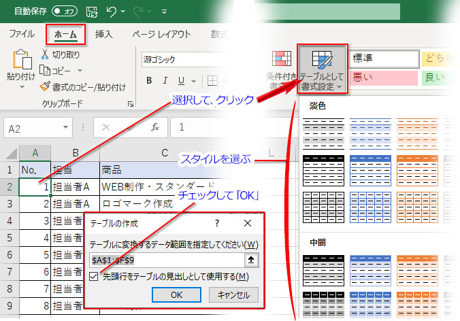Click the Redo arrow icon
The image size is (460, 321).
tap(138, 12)
